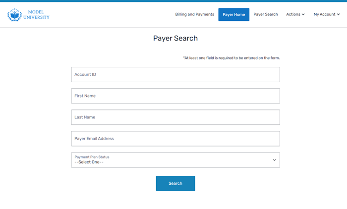Viewport: 347px width, 209px height.
Task: Select Payer Search in the navigation bar
Action: [266, 14]
